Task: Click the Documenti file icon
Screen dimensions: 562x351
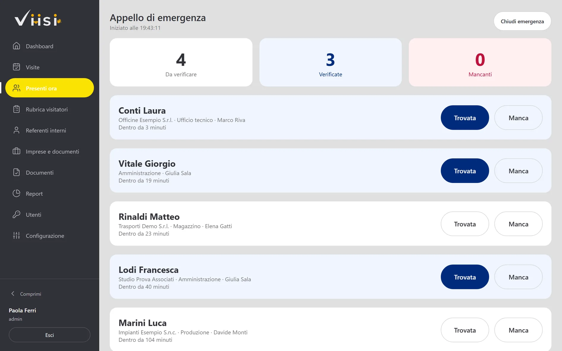Action: point(17,173)
